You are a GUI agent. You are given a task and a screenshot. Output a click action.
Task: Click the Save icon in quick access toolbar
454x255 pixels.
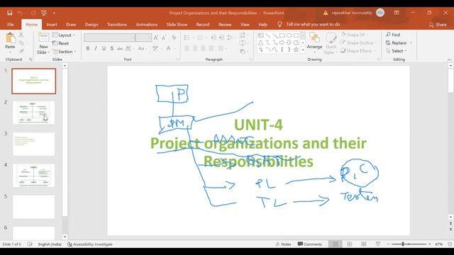[x=9, y=13]
